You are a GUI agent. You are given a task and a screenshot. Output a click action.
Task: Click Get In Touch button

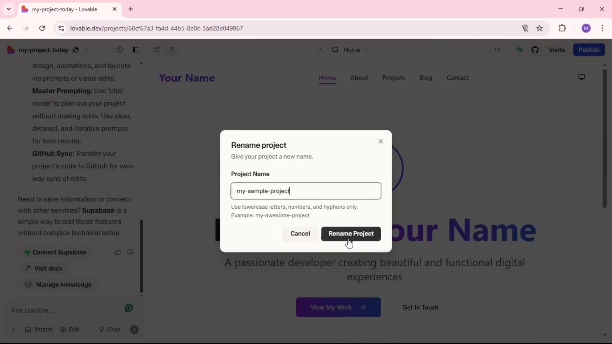tap(420, 307)
